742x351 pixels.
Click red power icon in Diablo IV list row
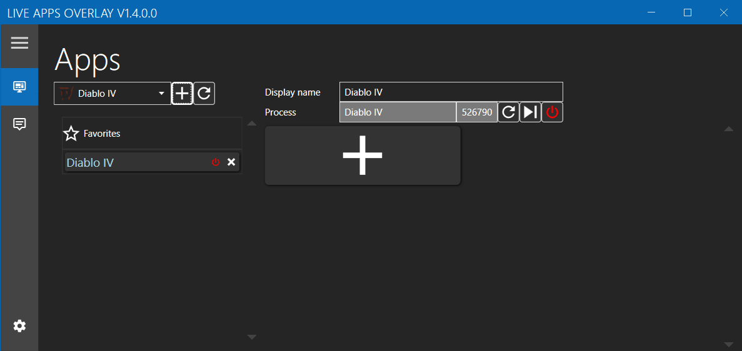216,162
